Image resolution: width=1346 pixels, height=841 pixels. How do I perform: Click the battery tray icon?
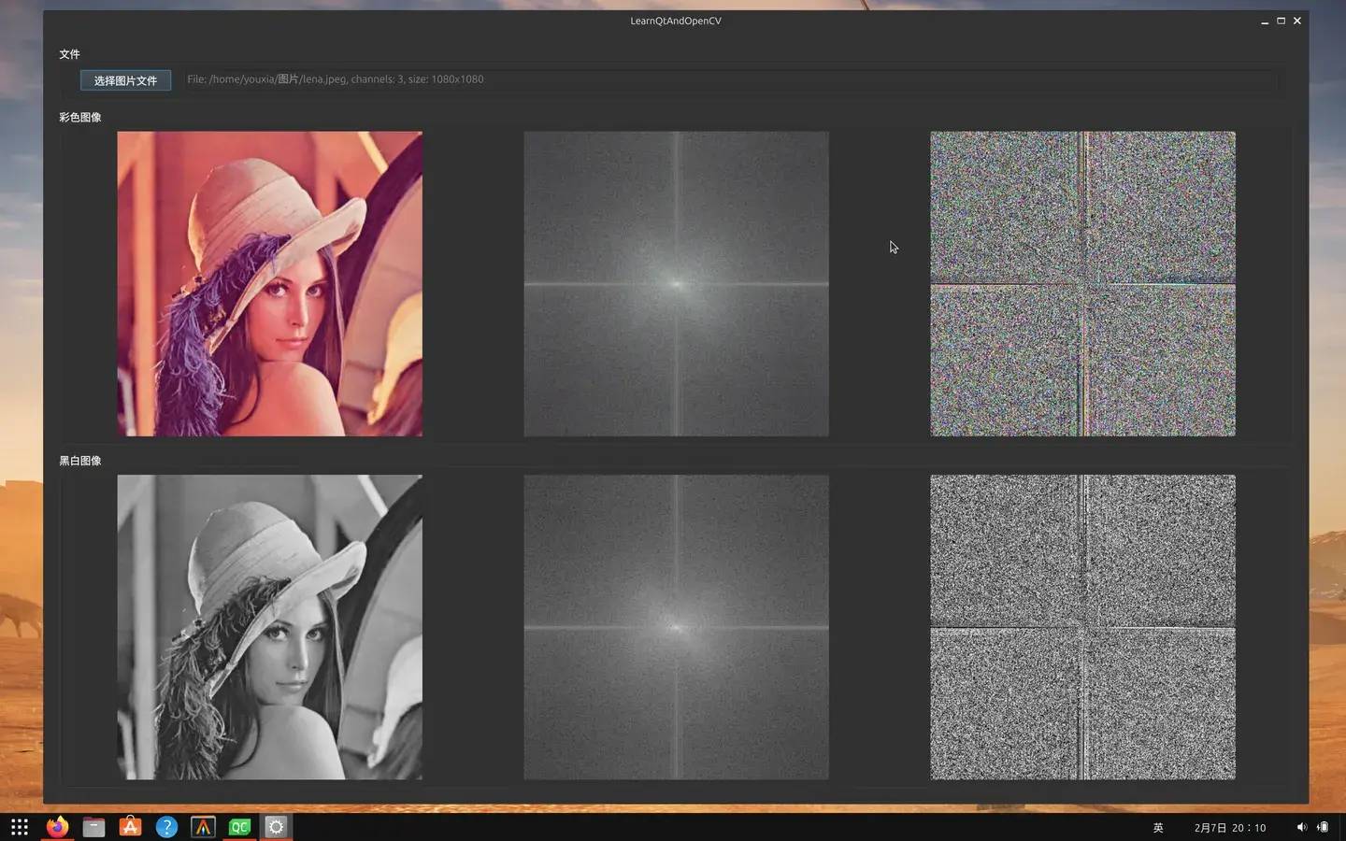click(1323, 827)
